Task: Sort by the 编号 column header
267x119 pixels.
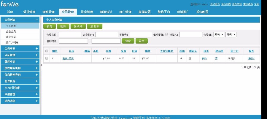Action: 55,51
